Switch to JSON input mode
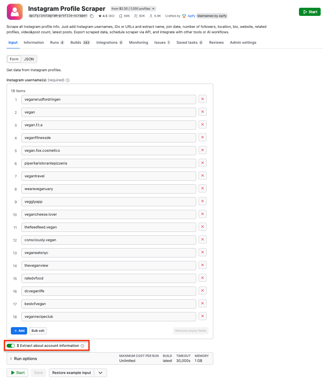Screen dimensions: 323x379 29,59
